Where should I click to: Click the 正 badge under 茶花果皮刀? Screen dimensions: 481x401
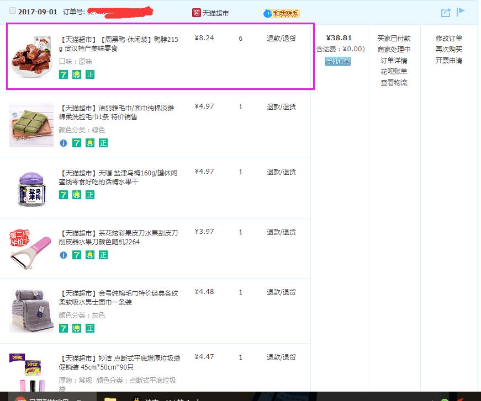pyautogui.click(x=103, y=255)
